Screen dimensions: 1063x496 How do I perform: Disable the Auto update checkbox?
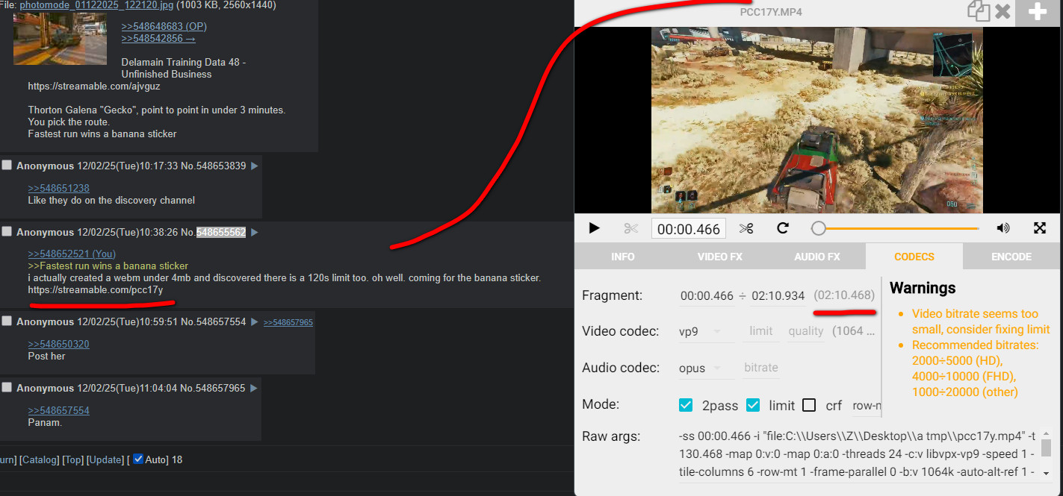point(137,459)
